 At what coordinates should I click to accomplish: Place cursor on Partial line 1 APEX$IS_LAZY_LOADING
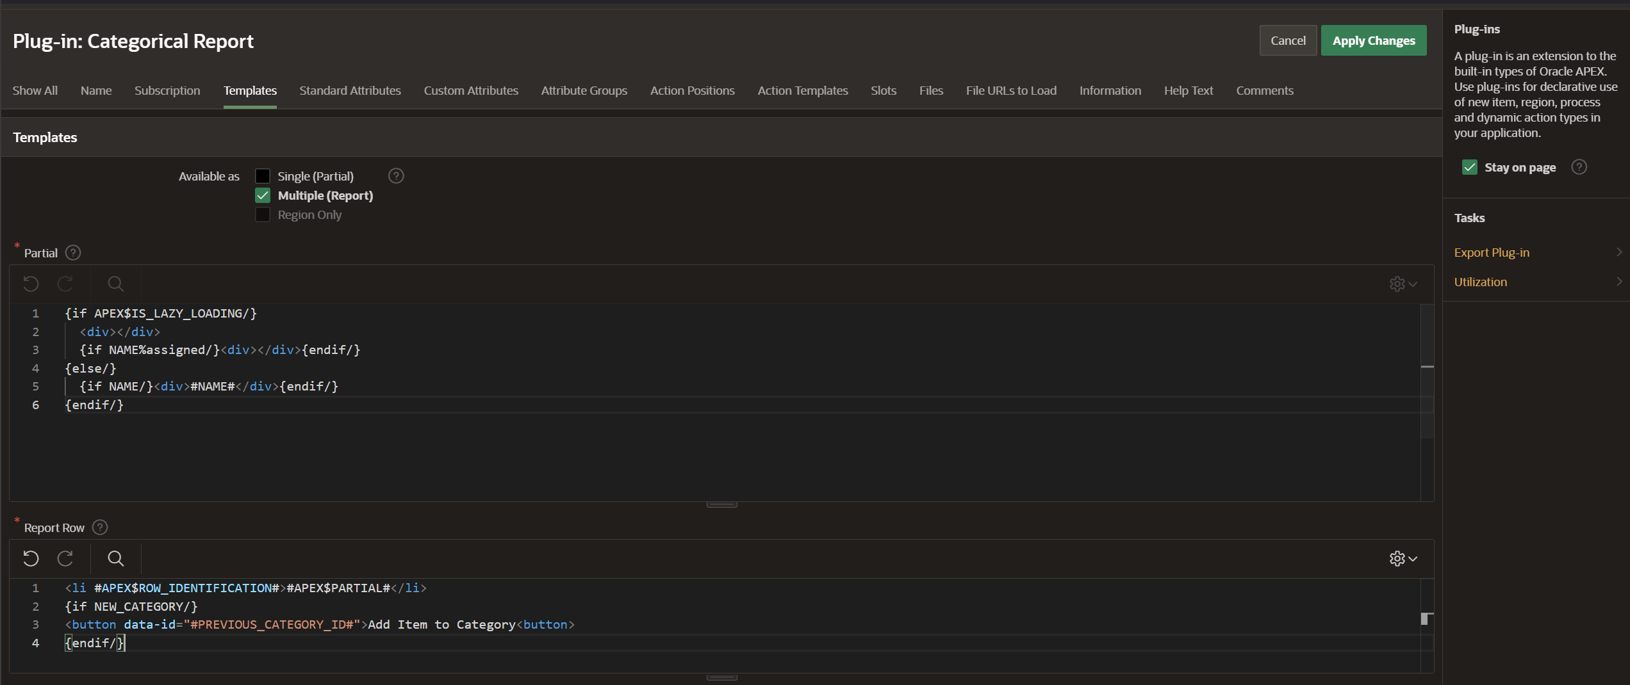click(x=168, y=314)
